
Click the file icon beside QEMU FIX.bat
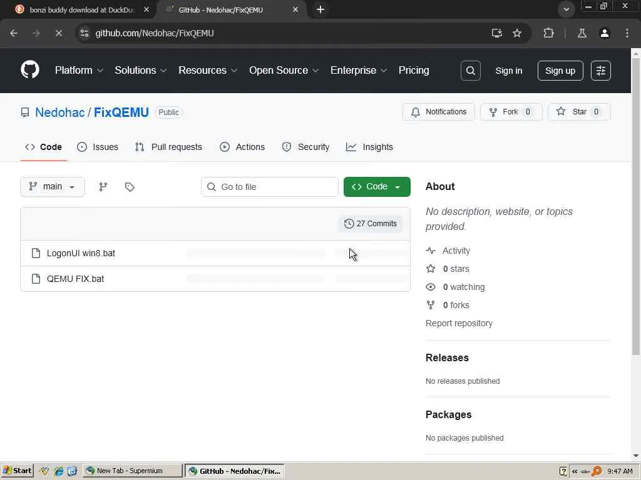[36, 279]
